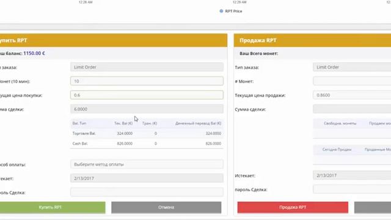Click the gray Отмена button

[x=166, y=207]
